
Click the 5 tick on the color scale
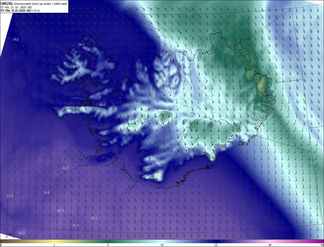[108, 245]
